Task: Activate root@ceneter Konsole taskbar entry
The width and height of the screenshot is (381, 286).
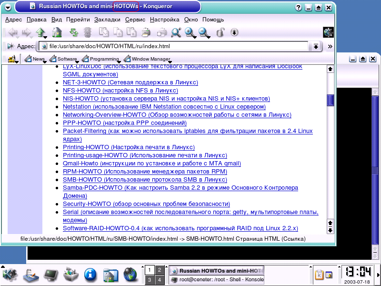Action: 217,279
